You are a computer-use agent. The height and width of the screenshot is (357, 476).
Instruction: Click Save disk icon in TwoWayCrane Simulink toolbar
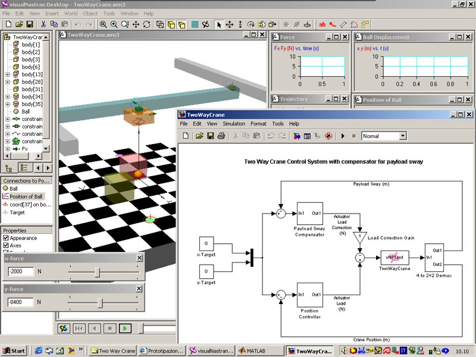pos(211,136)
